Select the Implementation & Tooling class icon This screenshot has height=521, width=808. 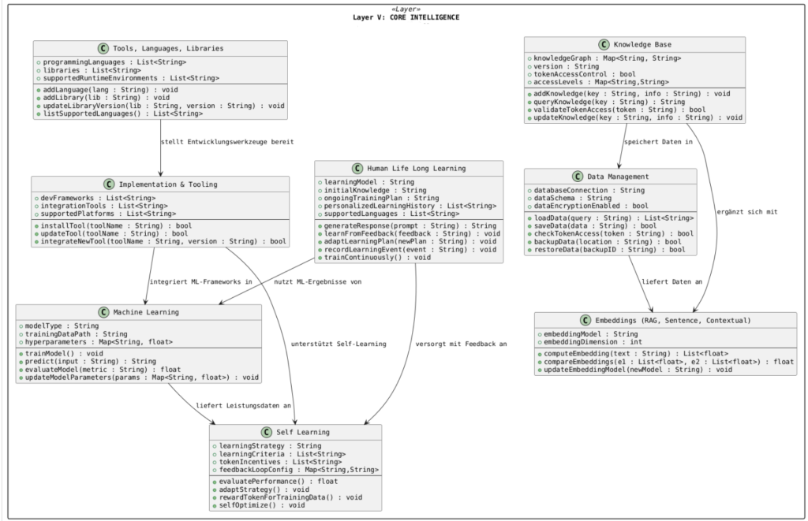click(x=109, y=184)
